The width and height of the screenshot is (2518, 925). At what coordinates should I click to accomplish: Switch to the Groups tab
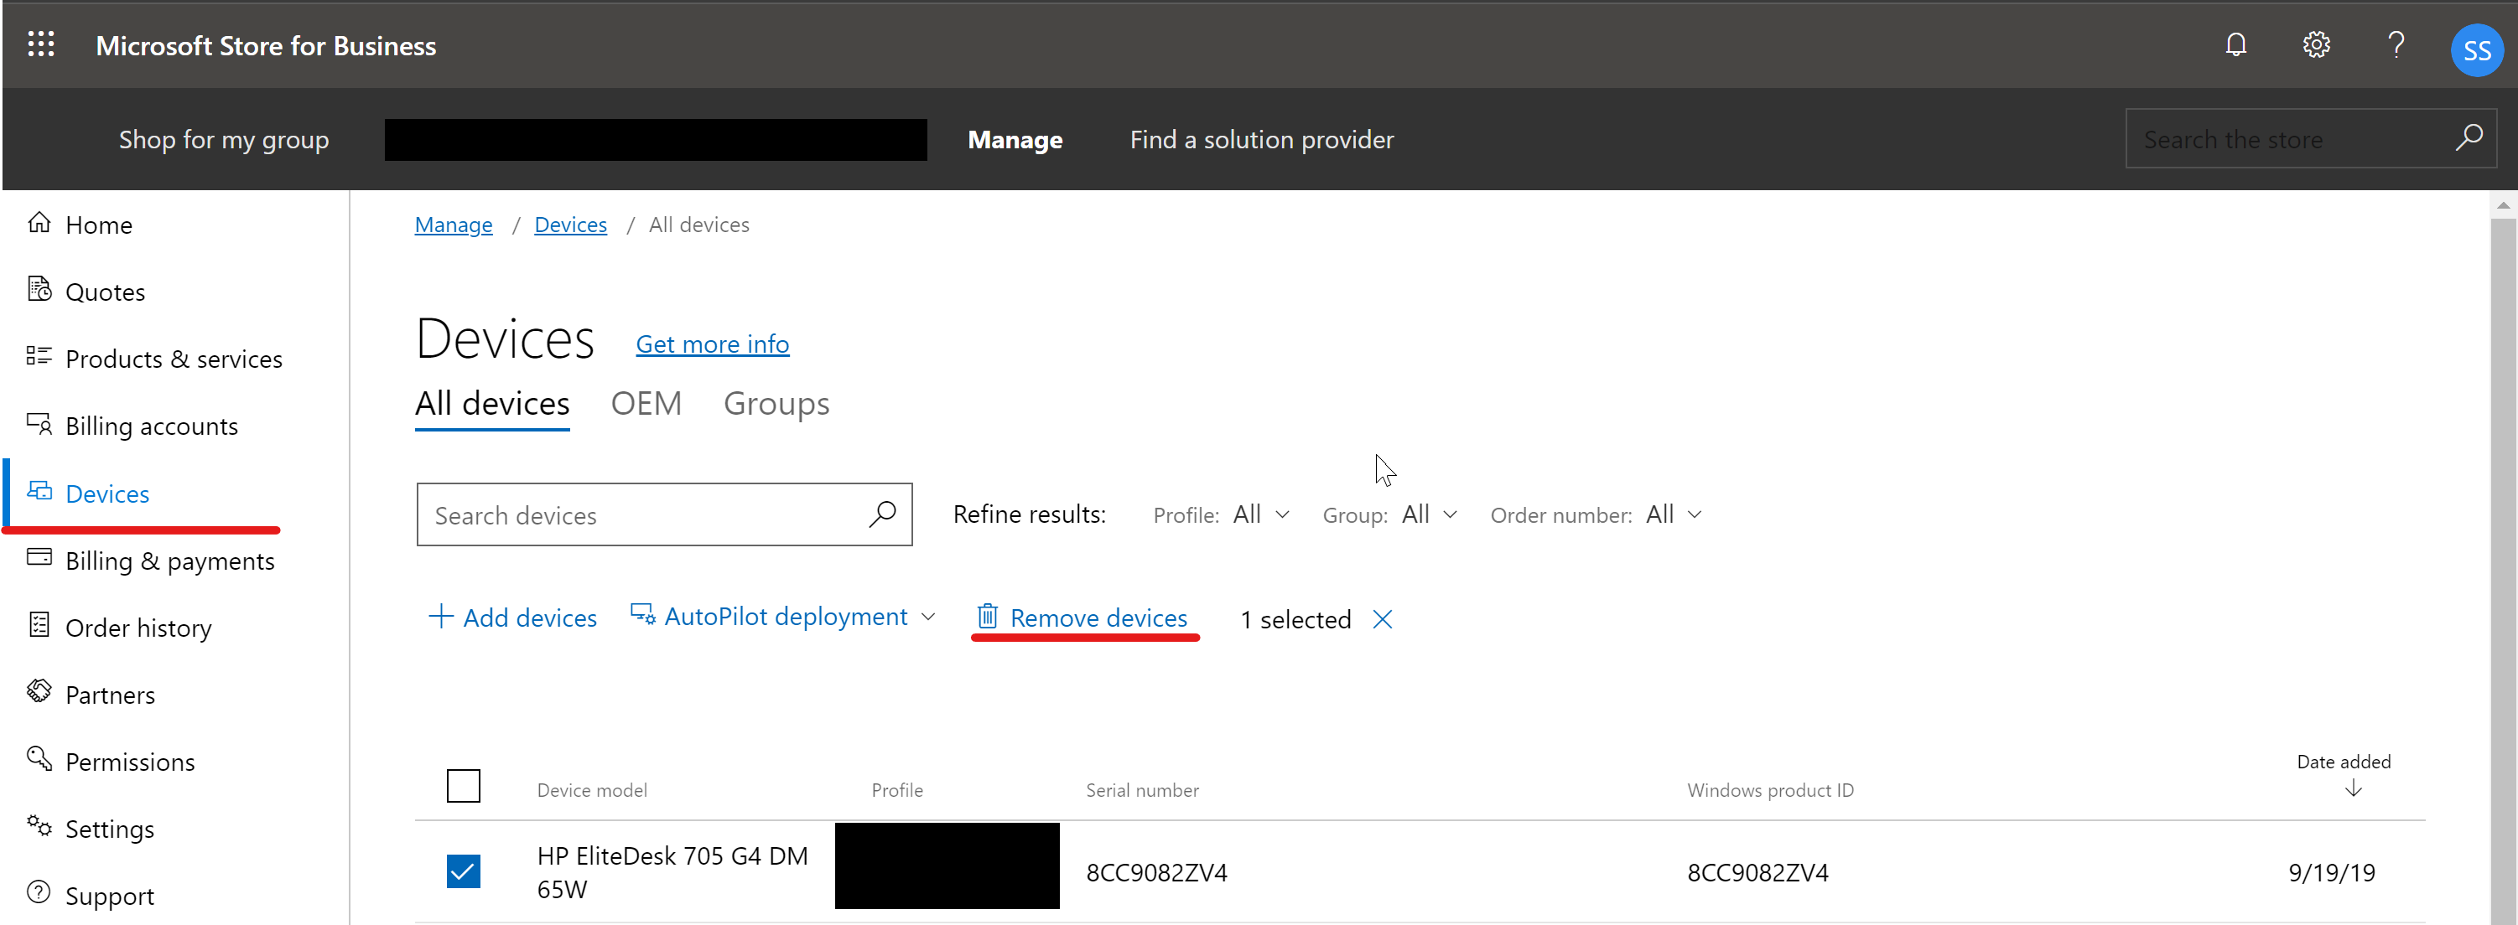tap(776, 403)
